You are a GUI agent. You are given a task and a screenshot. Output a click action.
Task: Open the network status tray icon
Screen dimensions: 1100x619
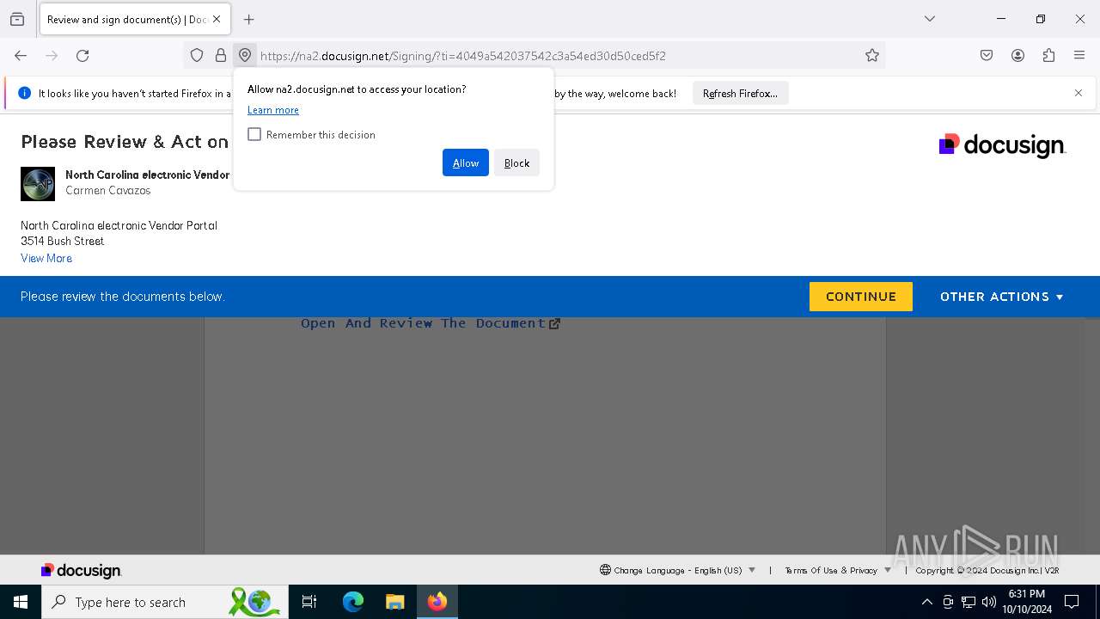coord(969,602)
